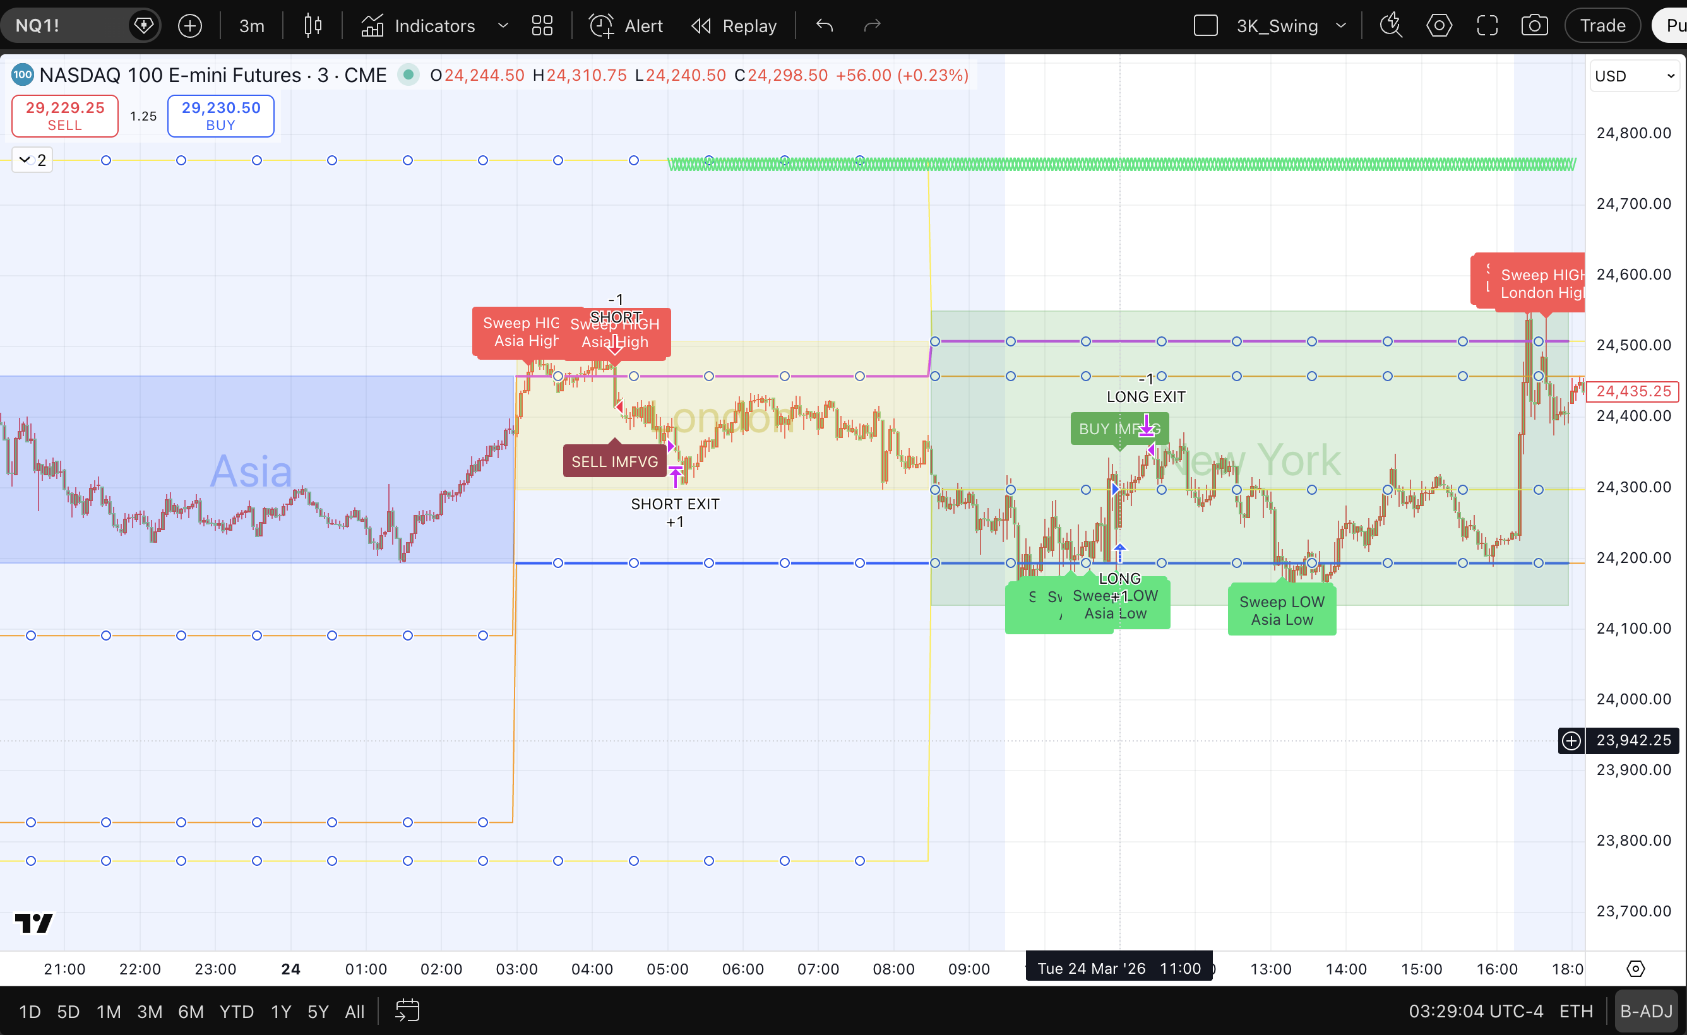This screenshot has width=1687, height=1035.
Task: Take a chart snapshot with camera icon
Action: click(x=1534, y=26)
